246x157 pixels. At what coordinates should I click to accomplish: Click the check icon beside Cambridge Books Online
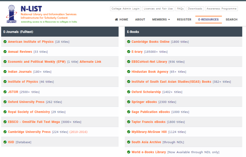(x=129, y=42)
